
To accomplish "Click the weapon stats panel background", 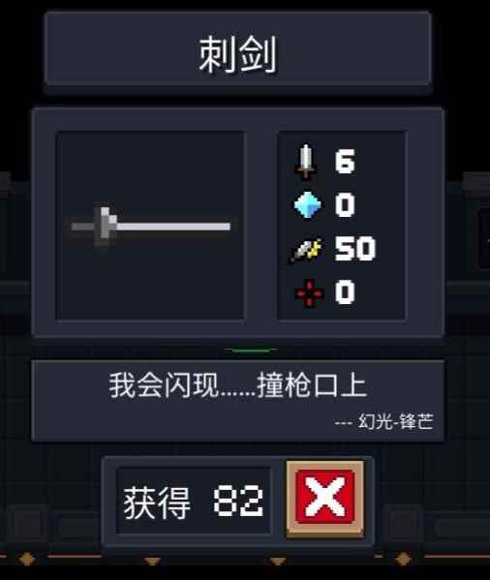I will [342, 226].
